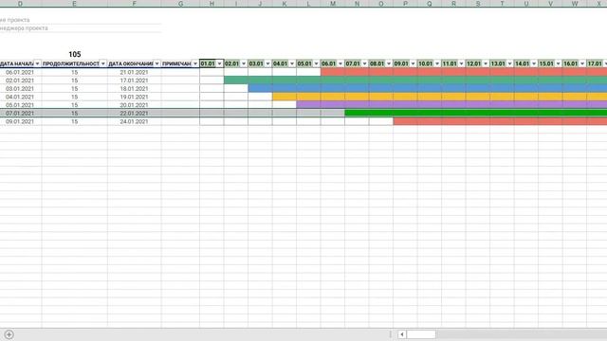The height and width of the screenshot is (341, 607).
Task: Open the 09.01 column filter dropdown
Action: coord(414,63)
